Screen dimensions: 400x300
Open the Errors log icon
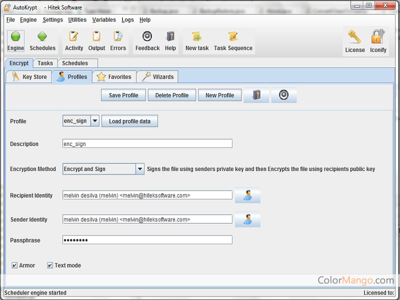(x=118, y=41)
